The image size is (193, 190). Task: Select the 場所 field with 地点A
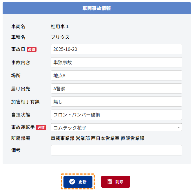[x=116, y=75]
